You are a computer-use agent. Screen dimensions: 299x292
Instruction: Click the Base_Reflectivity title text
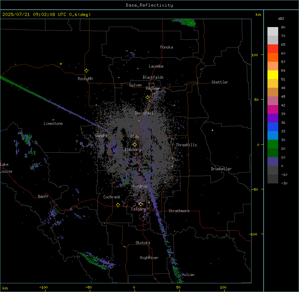[x=149, y=5]
